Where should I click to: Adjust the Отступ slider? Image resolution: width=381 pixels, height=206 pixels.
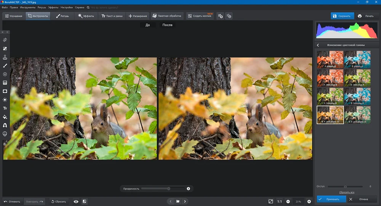[345, 187]
